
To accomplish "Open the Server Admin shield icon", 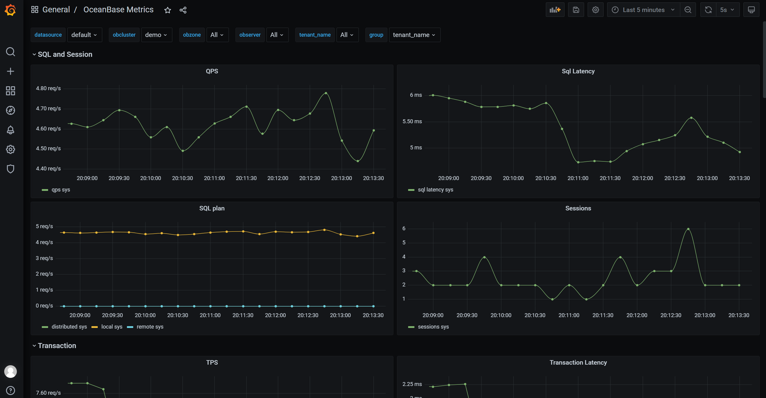I will coord(11,169).
